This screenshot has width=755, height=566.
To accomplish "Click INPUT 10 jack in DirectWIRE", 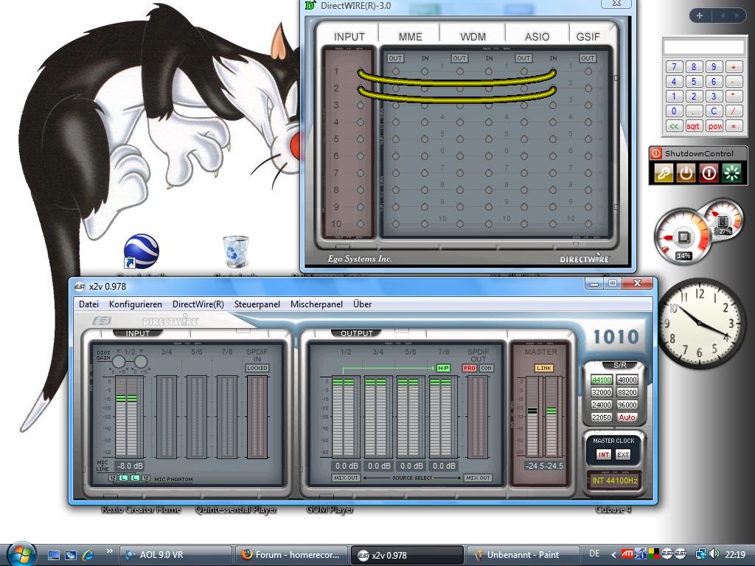I will click(x=360, y=224).
